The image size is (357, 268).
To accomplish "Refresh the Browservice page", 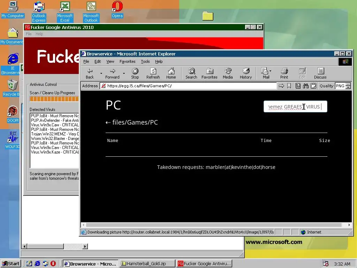I will [x=153, y=73].
